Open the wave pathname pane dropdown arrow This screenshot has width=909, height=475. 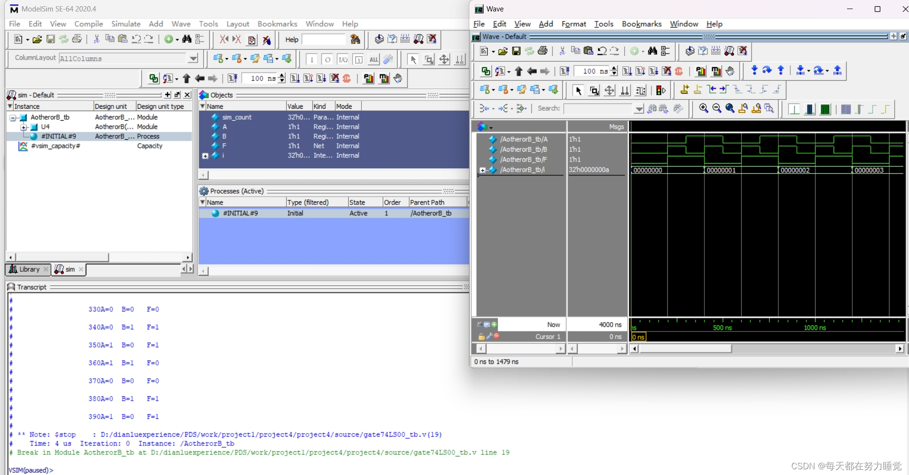coord(491,127)
